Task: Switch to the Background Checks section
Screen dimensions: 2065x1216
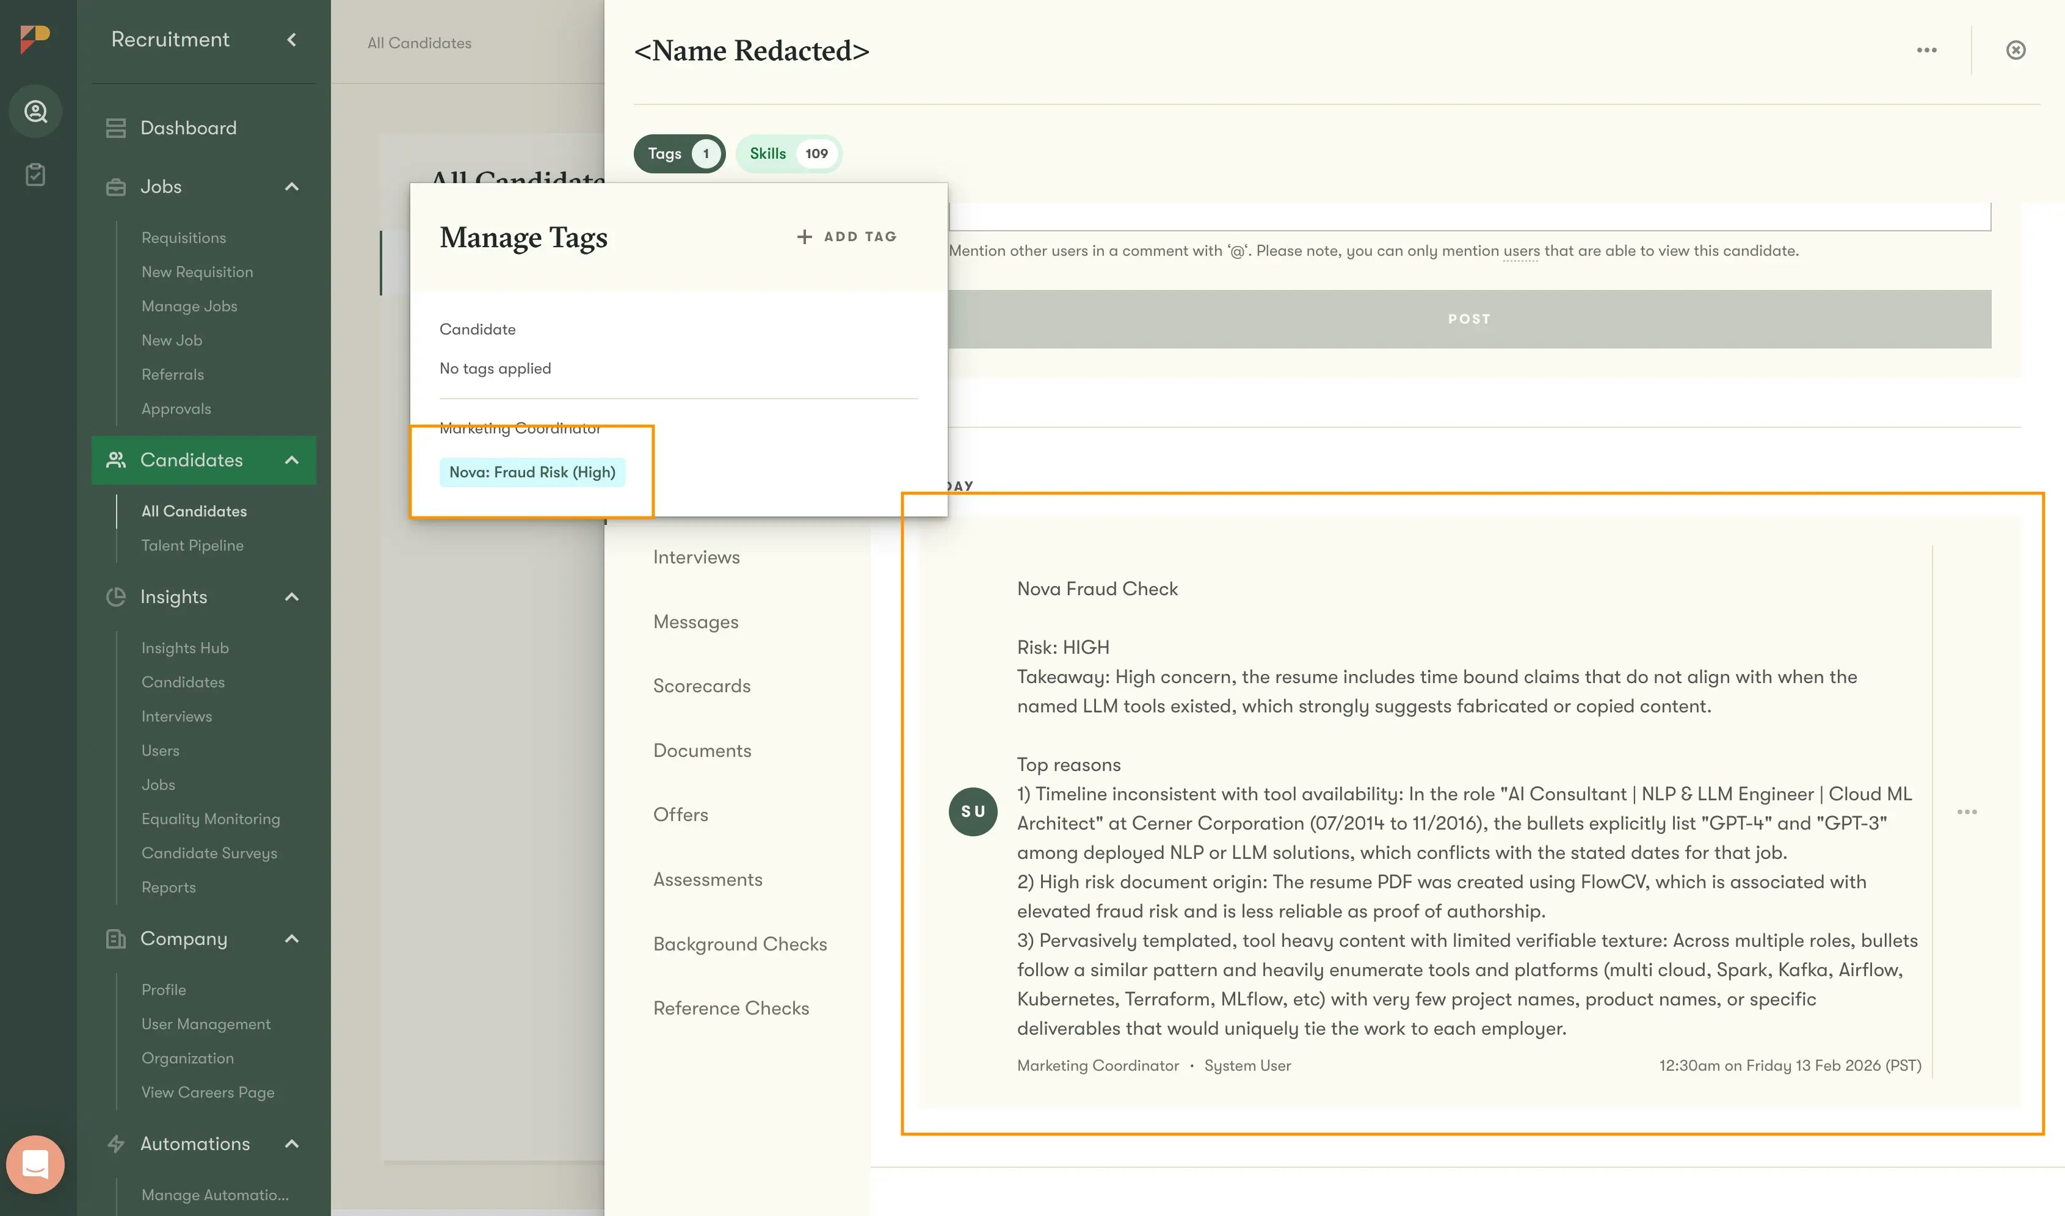Action: [739, 944]
